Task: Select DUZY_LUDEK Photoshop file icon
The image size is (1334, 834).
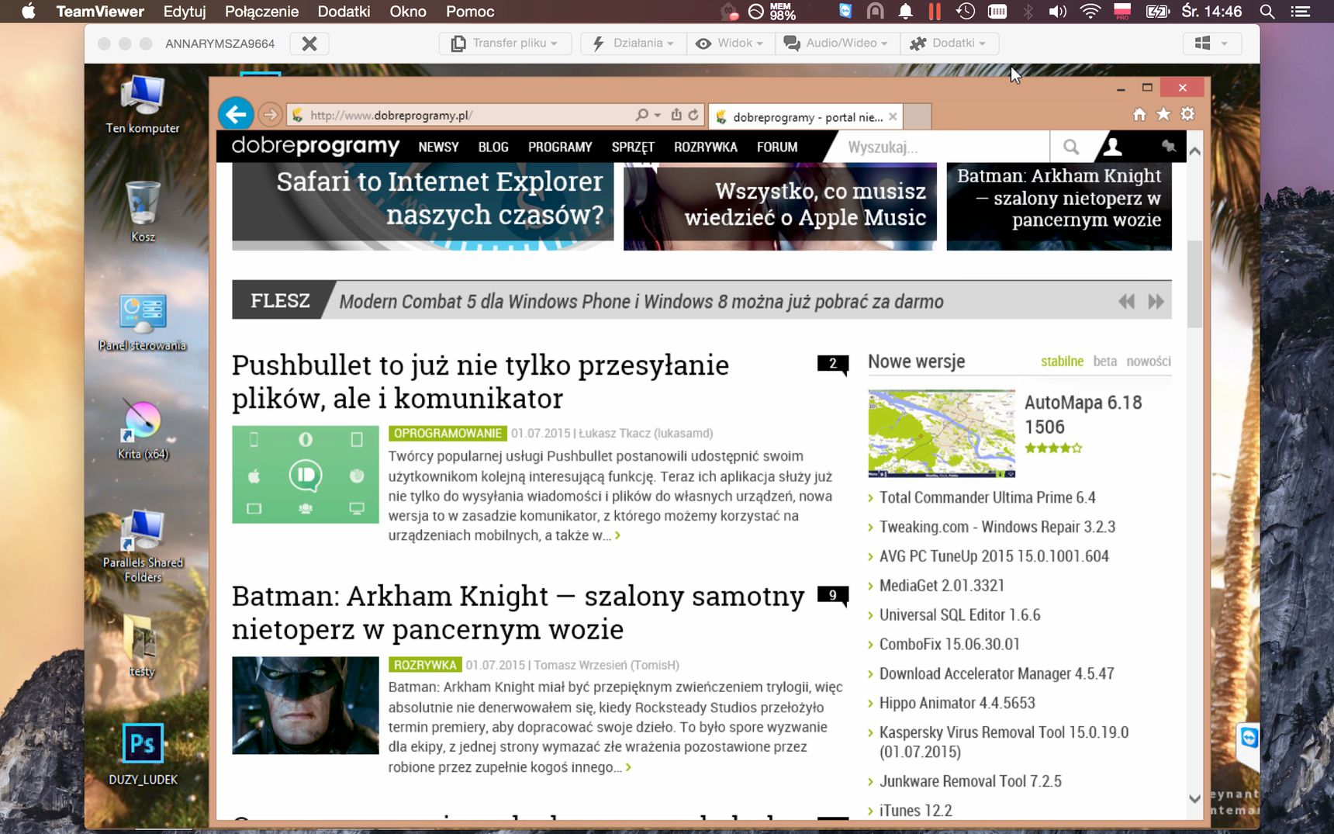Action: pyautogui.click(x=143, y=754)
